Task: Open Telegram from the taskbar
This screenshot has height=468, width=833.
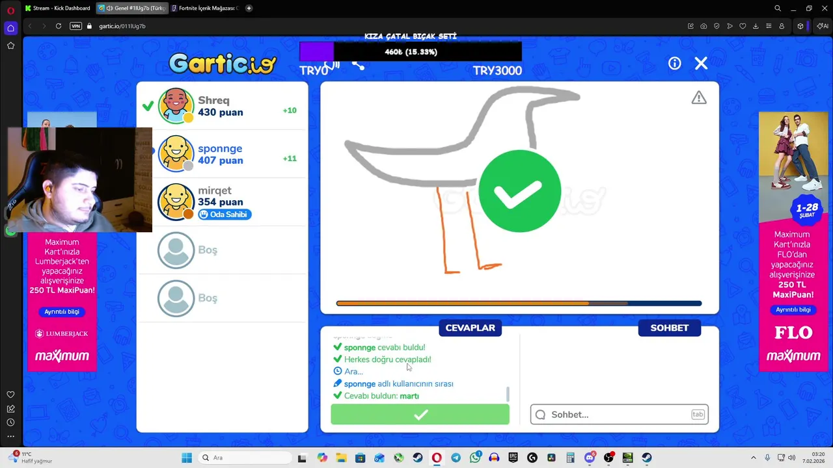Action: point(456,458)
